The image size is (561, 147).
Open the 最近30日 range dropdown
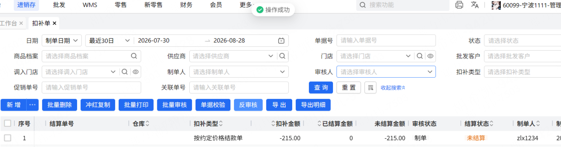(x=109, y=41)
